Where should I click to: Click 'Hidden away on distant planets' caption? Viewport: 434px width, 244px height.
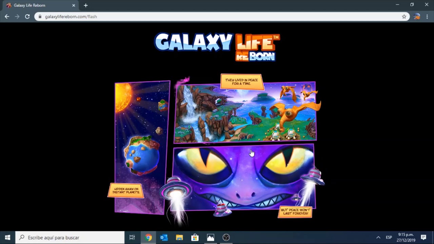tap(126, 190)
